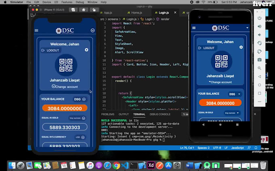Image resolution: width=275 pixels, height=171 pixels.
Task: Take an emulator screenshot with camera icon
Action: tap(259, 60)
